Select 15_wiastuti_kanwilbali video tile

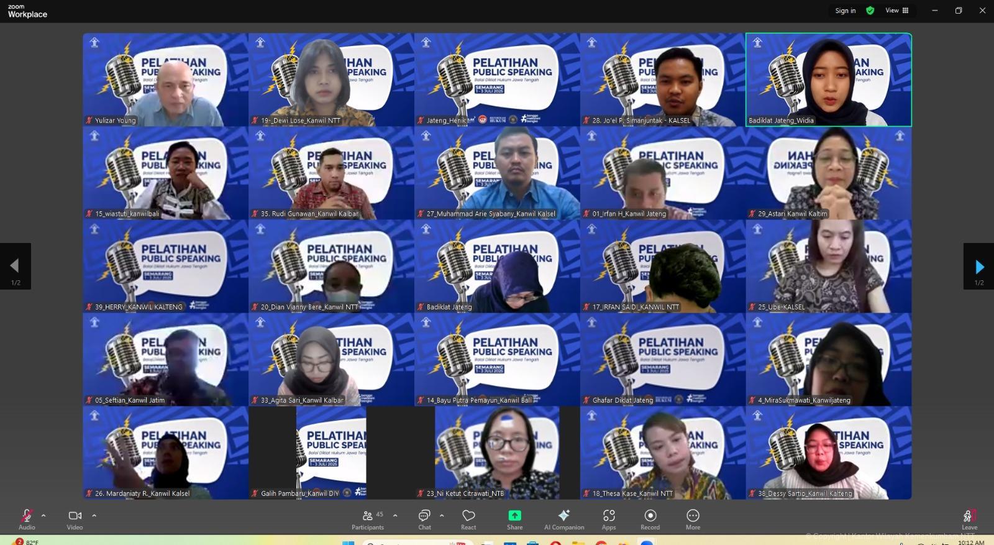(166, 173)
